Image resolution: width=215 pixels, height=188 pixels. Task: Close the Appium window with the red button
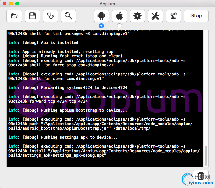pyautogui.click(x=5, y=4)
